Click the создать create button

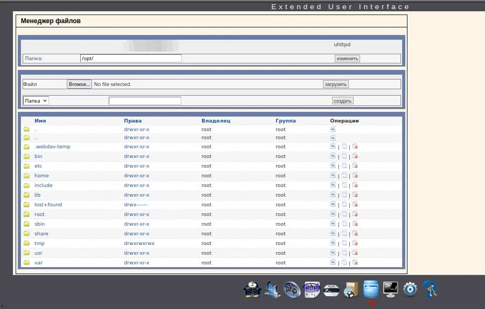click(343, 100)
